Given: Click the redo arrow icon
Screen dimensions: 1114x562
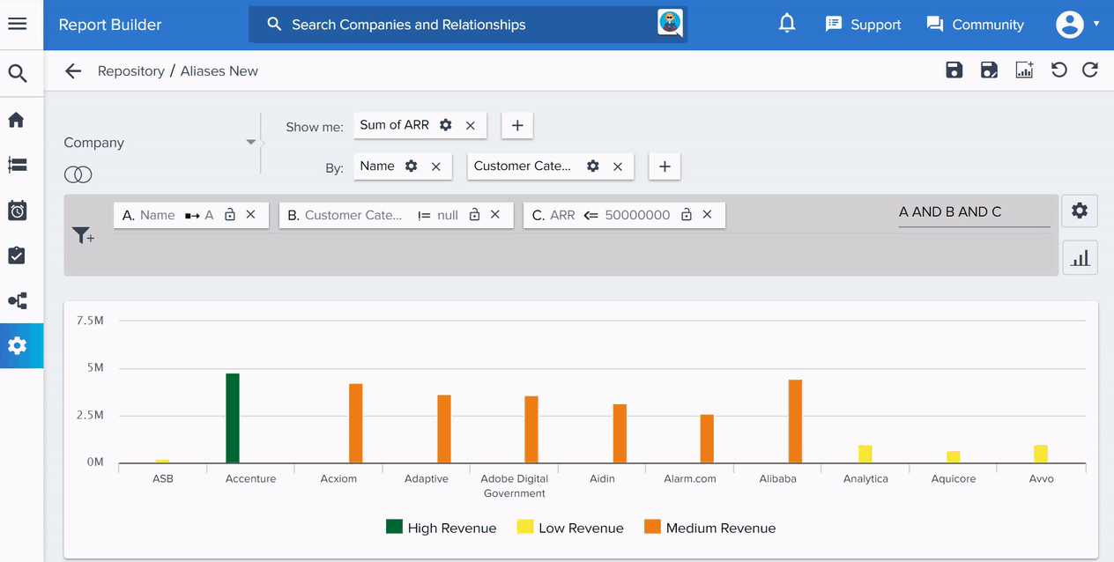Looking at the screenshot, I should (1090, 70).
